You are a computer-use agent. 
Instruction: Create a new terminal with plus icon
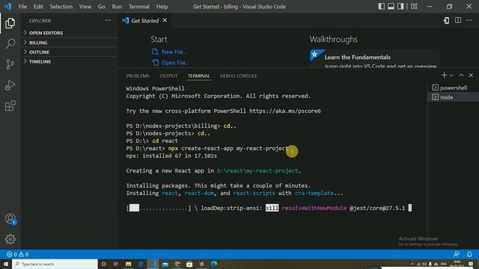(444, 75)
